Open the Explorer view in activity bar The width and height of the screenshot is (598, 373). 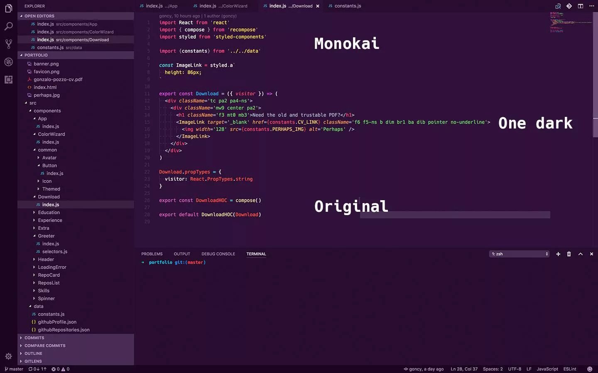(x=8, y=8)
